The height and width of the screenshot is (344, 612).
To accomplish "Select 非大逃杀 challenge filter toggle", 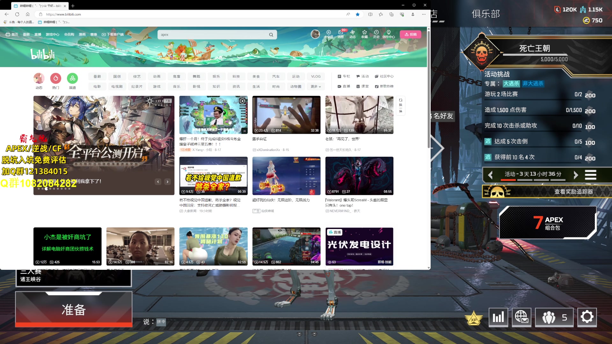I will click(533, 83).
